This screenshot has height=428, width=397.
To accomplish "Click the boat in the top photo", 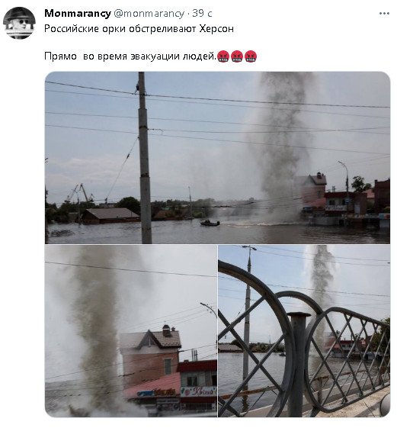I will click(x=210, y=223).
